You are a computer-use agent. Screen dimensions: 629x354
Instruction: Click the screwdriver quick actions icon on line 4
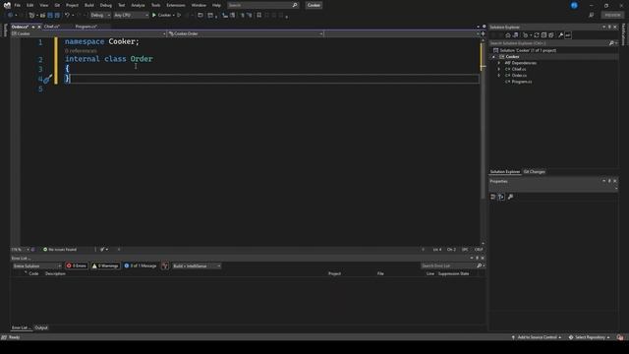tap(48, 79)
